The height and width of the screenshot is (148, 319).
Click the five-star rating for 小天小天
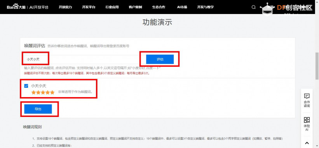click(43, 92)
